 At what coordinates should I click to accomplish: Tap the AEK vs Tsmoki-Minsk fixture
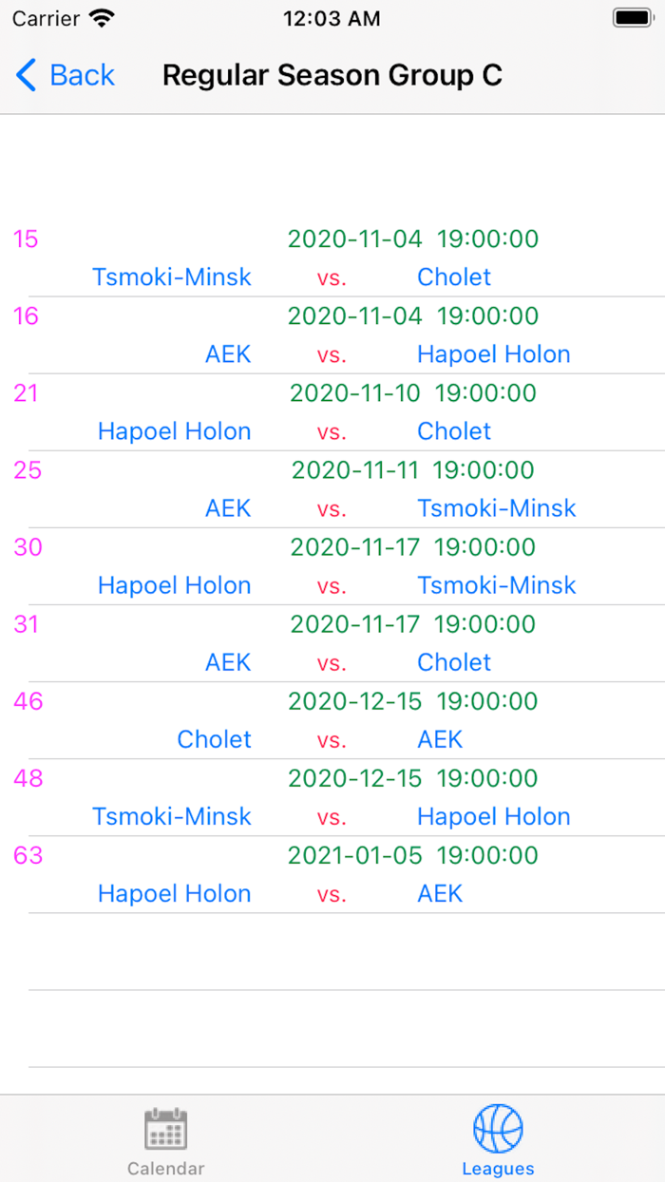[x=332, y=489]
